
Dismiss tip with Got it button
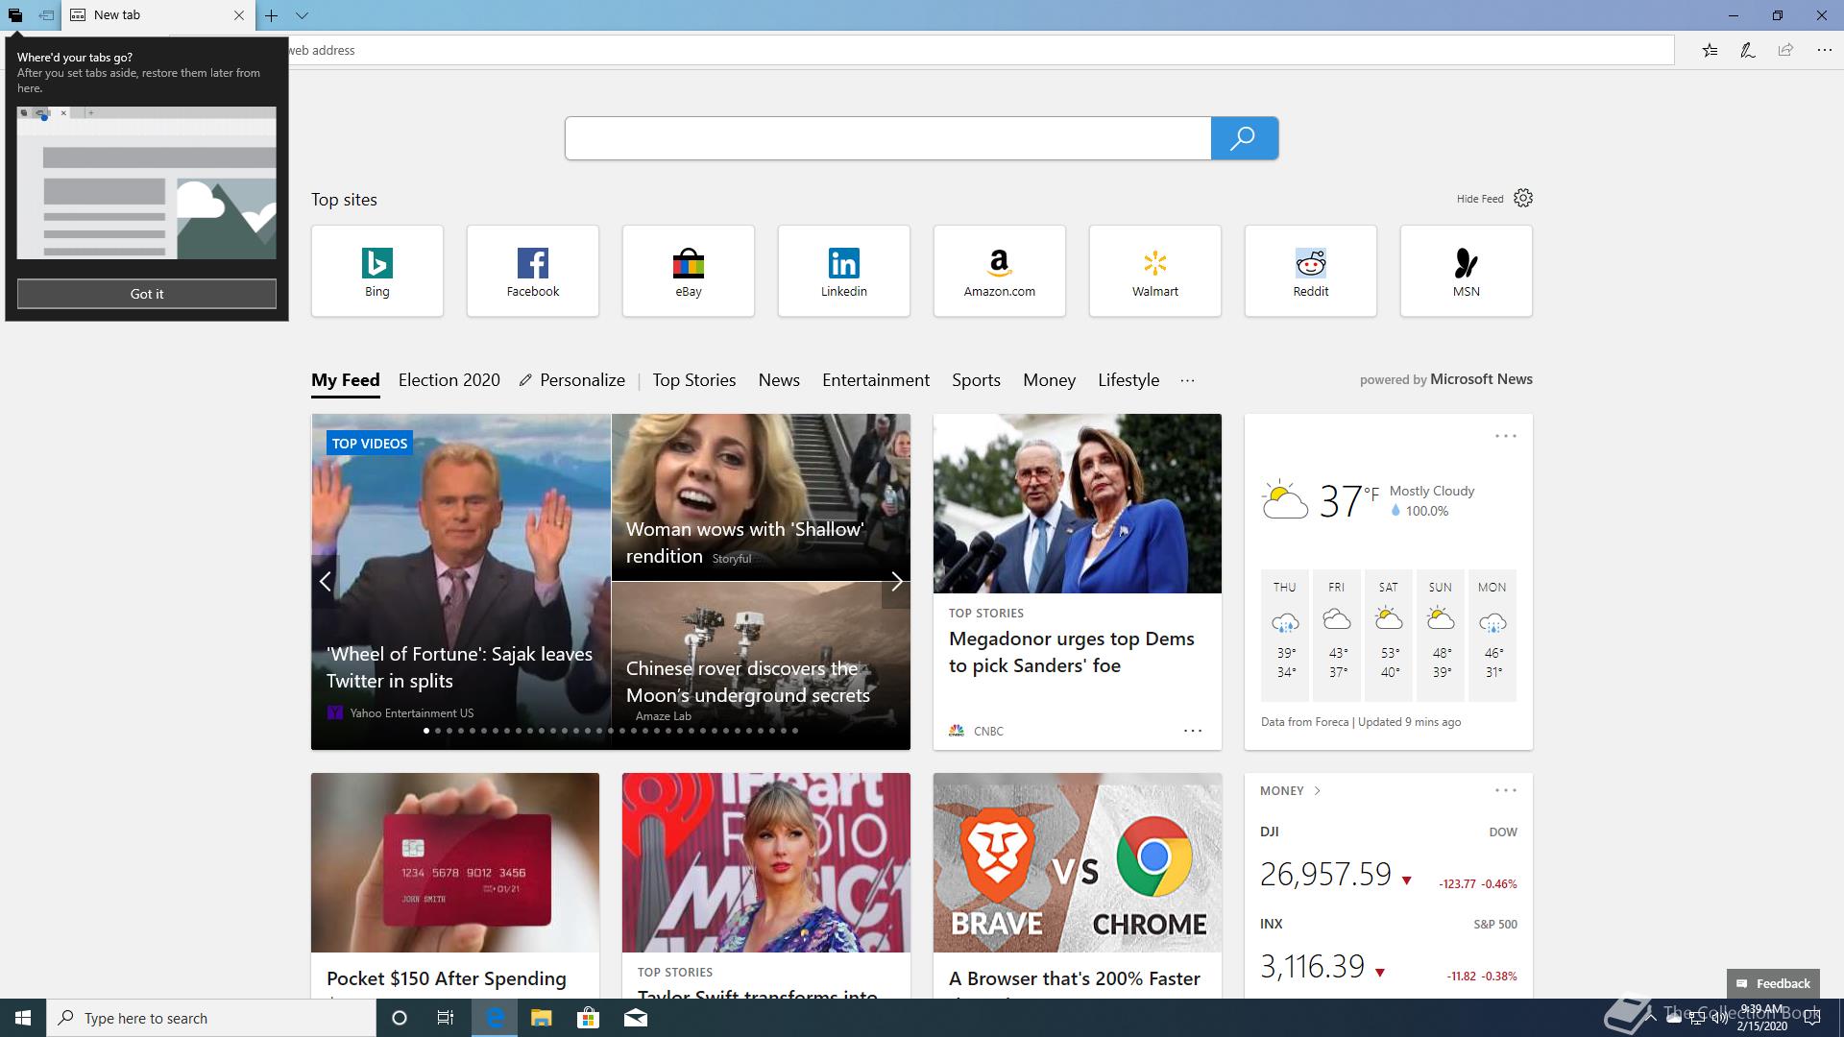pos(147,294)
